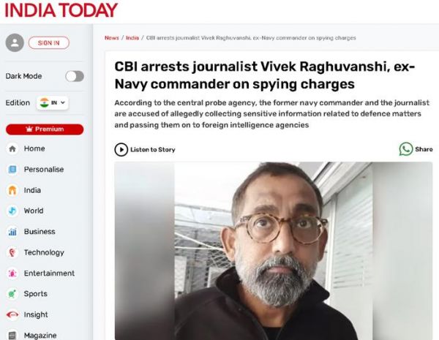This screenshot has height=340, width=439.
Task: Click the SIGN IN button
Action: 49,43
